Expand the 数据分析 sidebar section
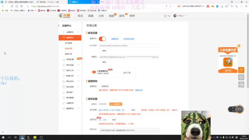Viewport: 249px width, 140px height. click(78, 76)
